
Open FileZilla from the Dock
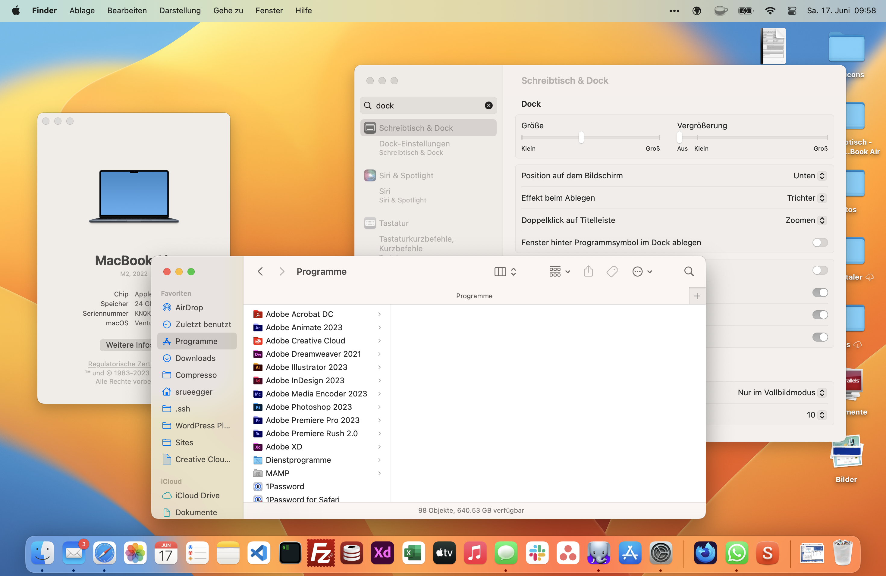[321, 553]
